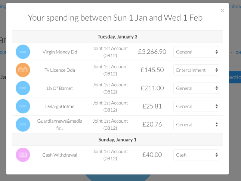Click the Sunday, January 1 date header
This screenshot has width=241, height=181.
point(117,139)
